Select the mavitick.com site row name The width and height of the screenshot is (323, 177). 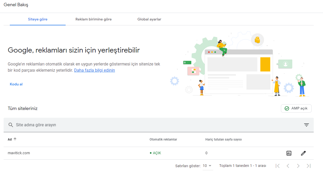[19, 153]
